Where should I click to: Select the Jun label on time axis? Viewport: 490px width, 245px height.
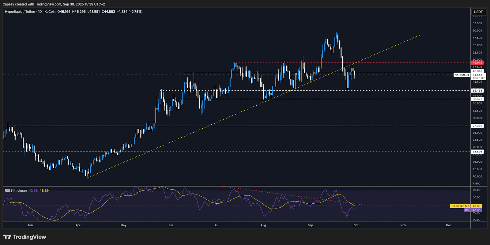[x=171, y=225]
